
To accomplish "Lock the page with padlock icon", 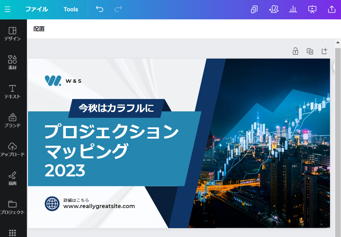I will click(295, 51).
